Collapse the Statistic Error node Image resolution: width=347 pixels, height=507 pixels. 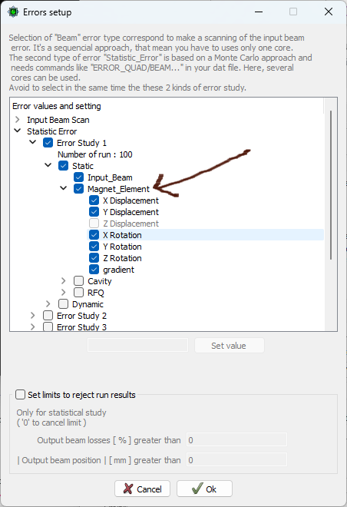tap(18, 131)
